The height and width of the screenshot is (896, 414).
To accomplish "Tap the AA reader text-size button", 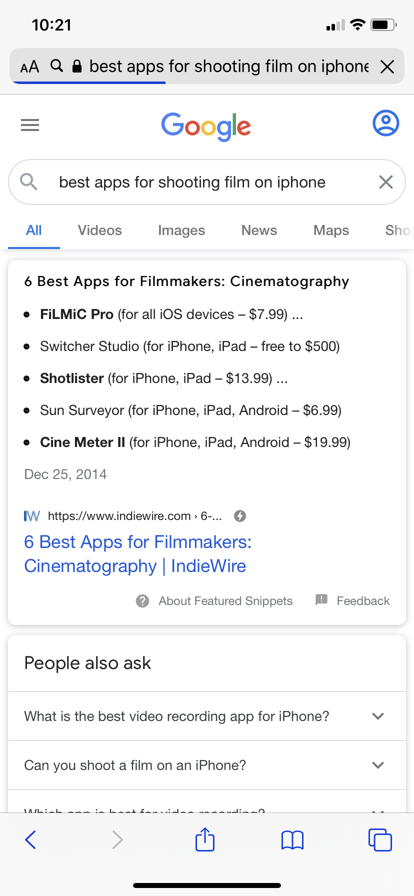I will coord(29,66).
